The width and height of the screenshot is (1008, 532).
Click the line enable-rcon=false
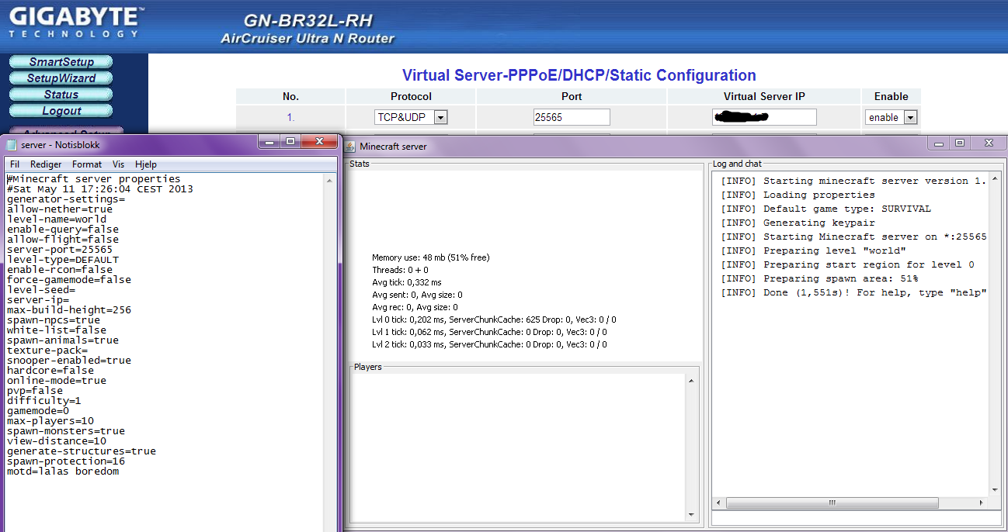coord(60,270)
